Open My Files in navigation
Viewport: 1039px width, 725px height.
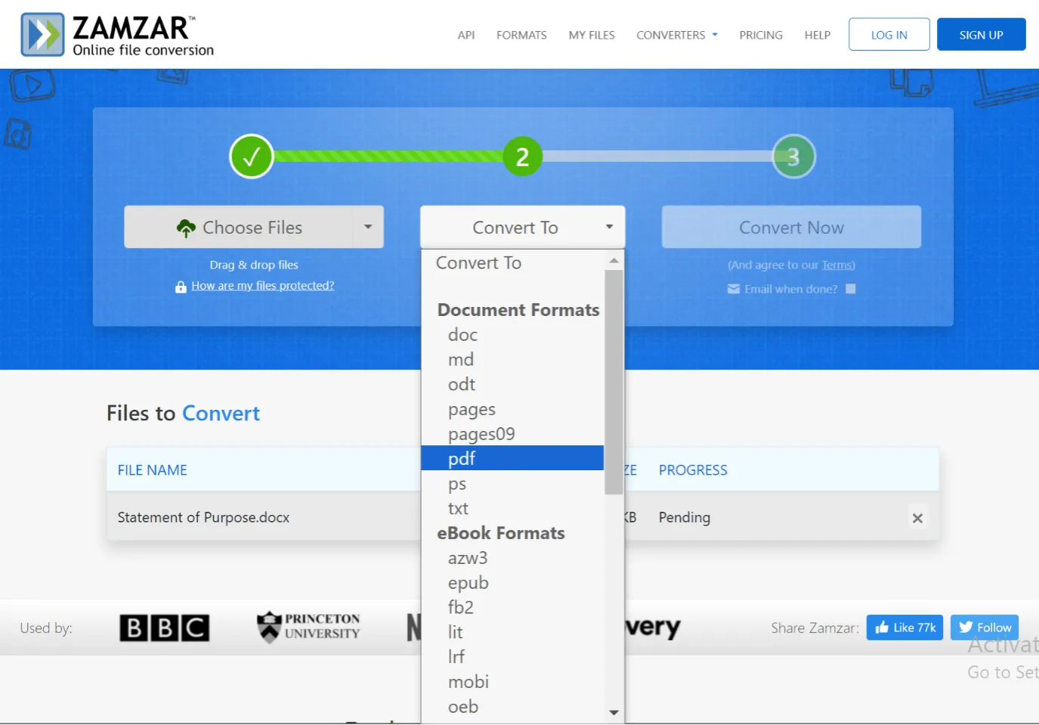coord(592,35)
